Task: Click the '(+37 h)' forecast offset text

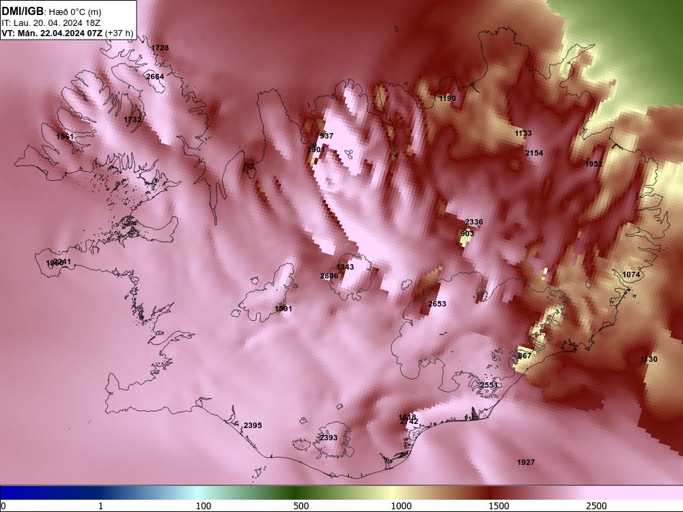Action: pyautogui.click(x=120, y=33)
